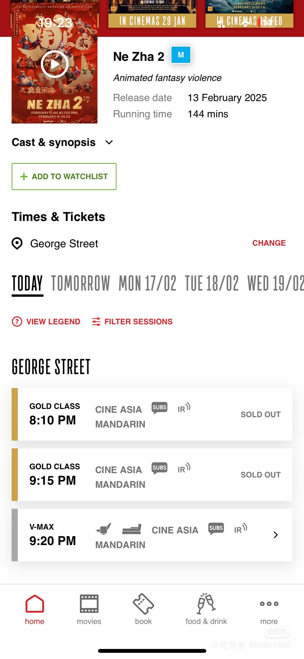Tap subtitles icon on 9:15 PM session
304x659 pixels.
(x=159, y=468)
